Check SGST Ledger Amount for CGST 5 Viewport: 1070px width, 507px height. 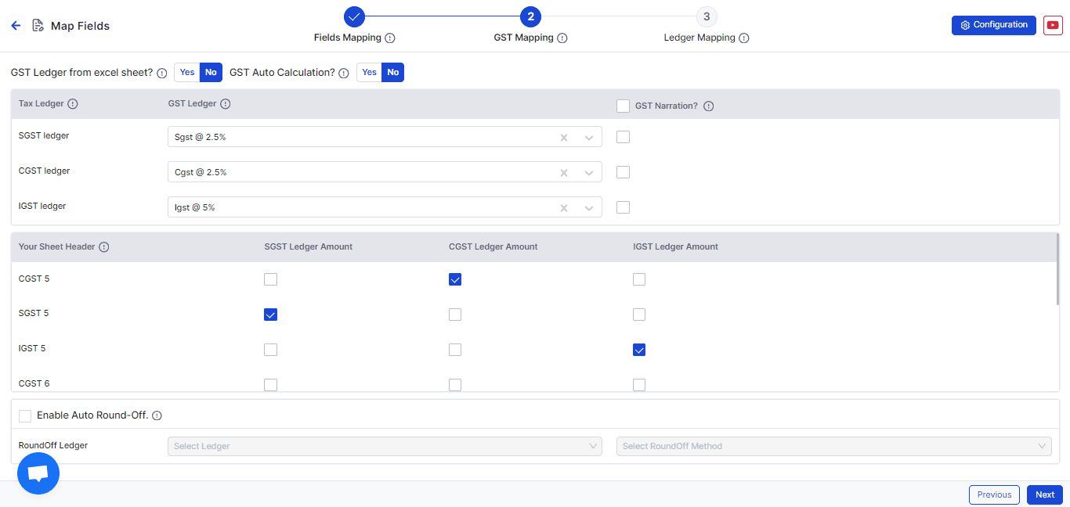(x=271, y=279)
